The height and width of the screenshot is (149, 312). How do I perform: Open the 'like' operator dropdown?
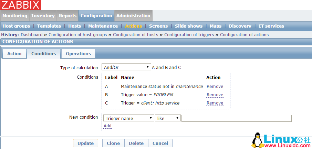tap(168, 118)
